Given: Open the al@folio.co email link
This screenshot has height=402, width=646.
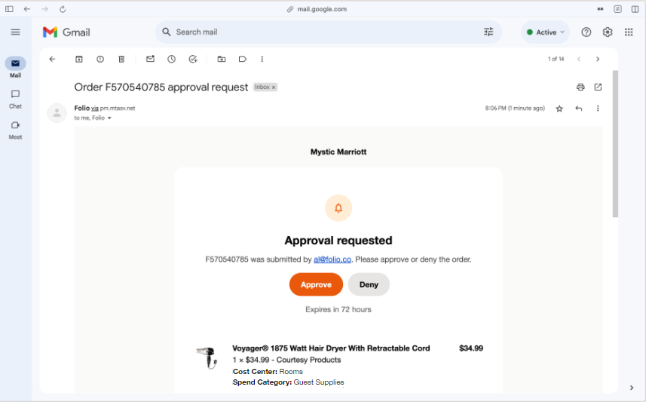Looking at the screenshot, I should click(x=332, y=259).
